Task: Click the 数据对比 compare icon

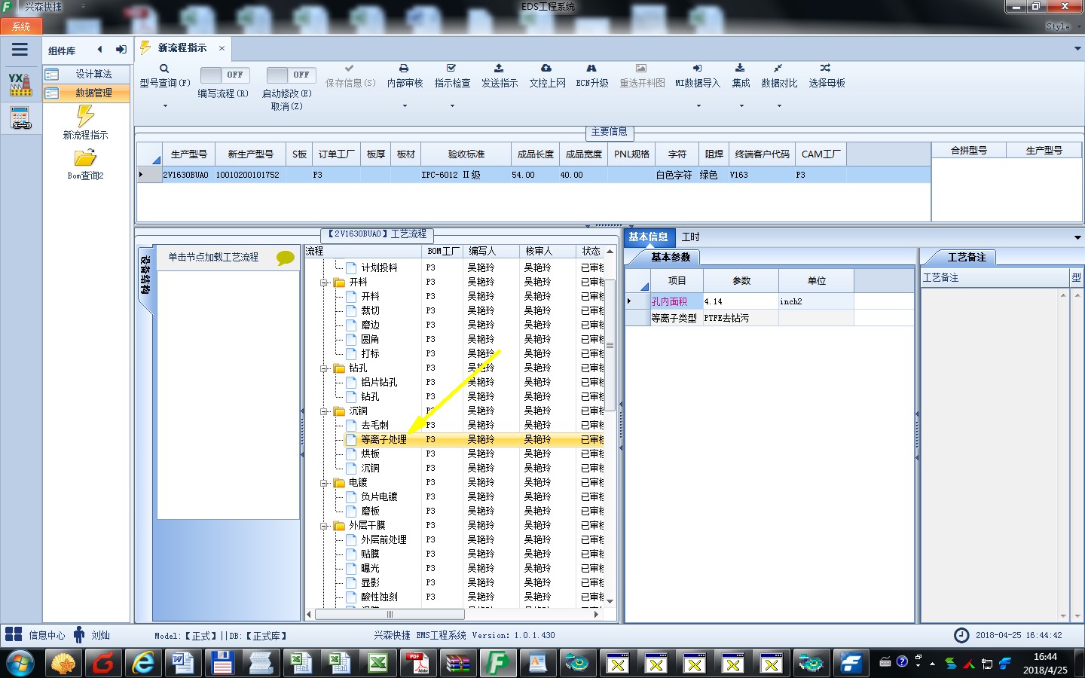Action: tap(778, 68)
